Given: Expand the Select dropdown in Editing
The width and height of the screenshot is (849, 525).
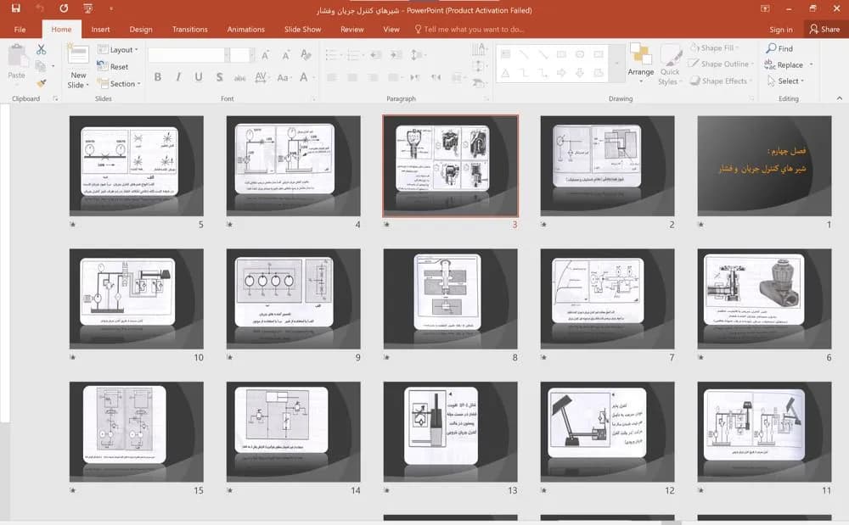Looking at the screenshot, I should (x=786, y=81).
